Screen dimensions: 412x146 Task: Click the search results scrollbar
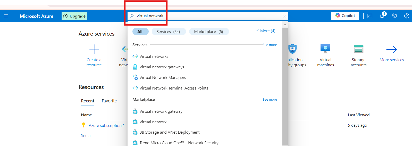pos(285,85)
